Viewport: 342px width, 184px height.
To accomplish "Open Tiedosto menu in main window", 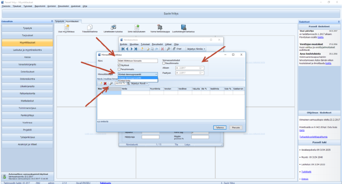I will [x=6, y=6].
